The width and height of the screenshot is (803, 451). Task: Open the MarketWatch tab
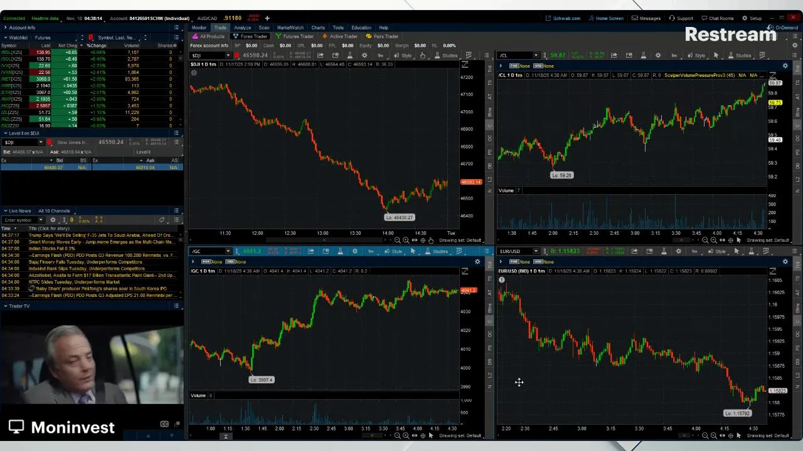[x=290, y=28]
